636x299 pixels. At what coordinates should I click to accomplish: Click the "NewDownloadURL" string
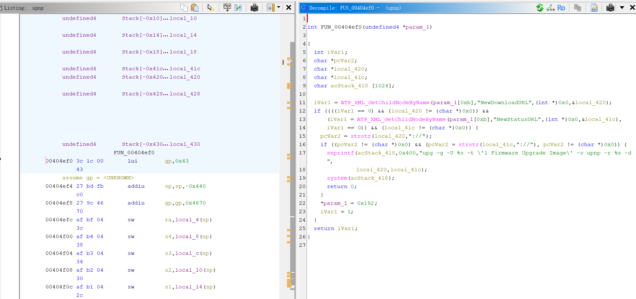[x=505, y=102]
